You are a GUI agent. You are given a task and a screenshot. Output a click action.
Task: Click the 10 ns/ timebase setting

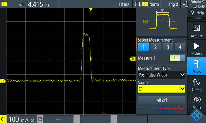pyautogui.click(x=124, y=4)
